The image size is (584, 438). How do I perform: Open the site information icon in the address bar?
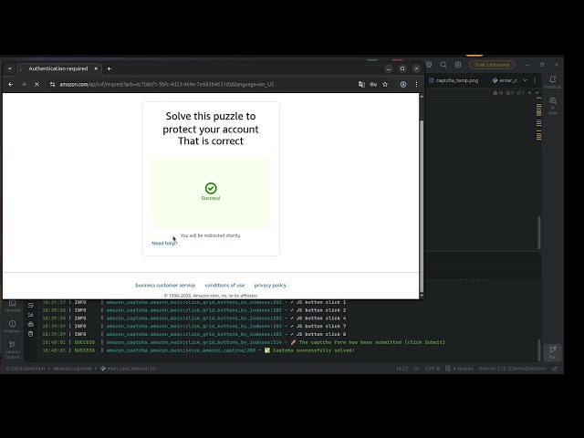[53, 85]
